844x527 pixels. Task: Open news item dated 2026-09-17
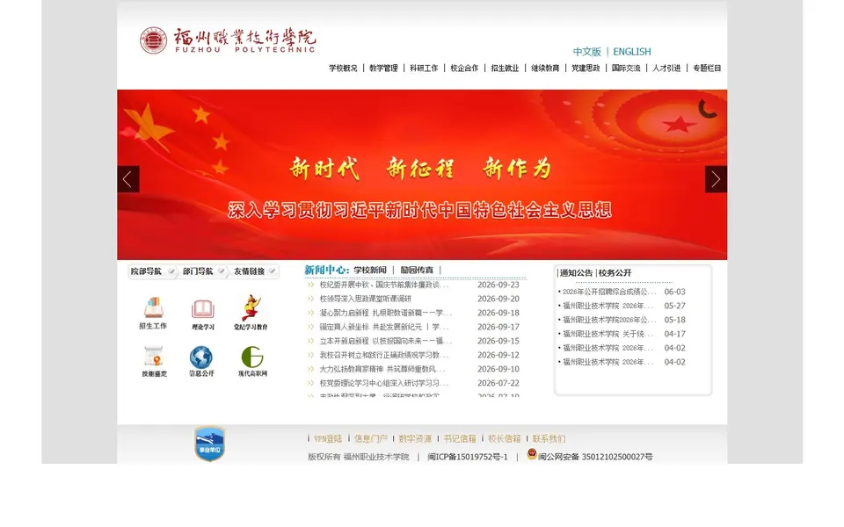pyautogui.click(x=384, y=327)
